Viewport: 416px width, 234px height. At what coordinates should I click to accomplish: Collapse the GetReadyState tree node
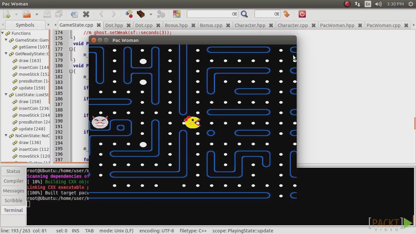coord(6,54)
